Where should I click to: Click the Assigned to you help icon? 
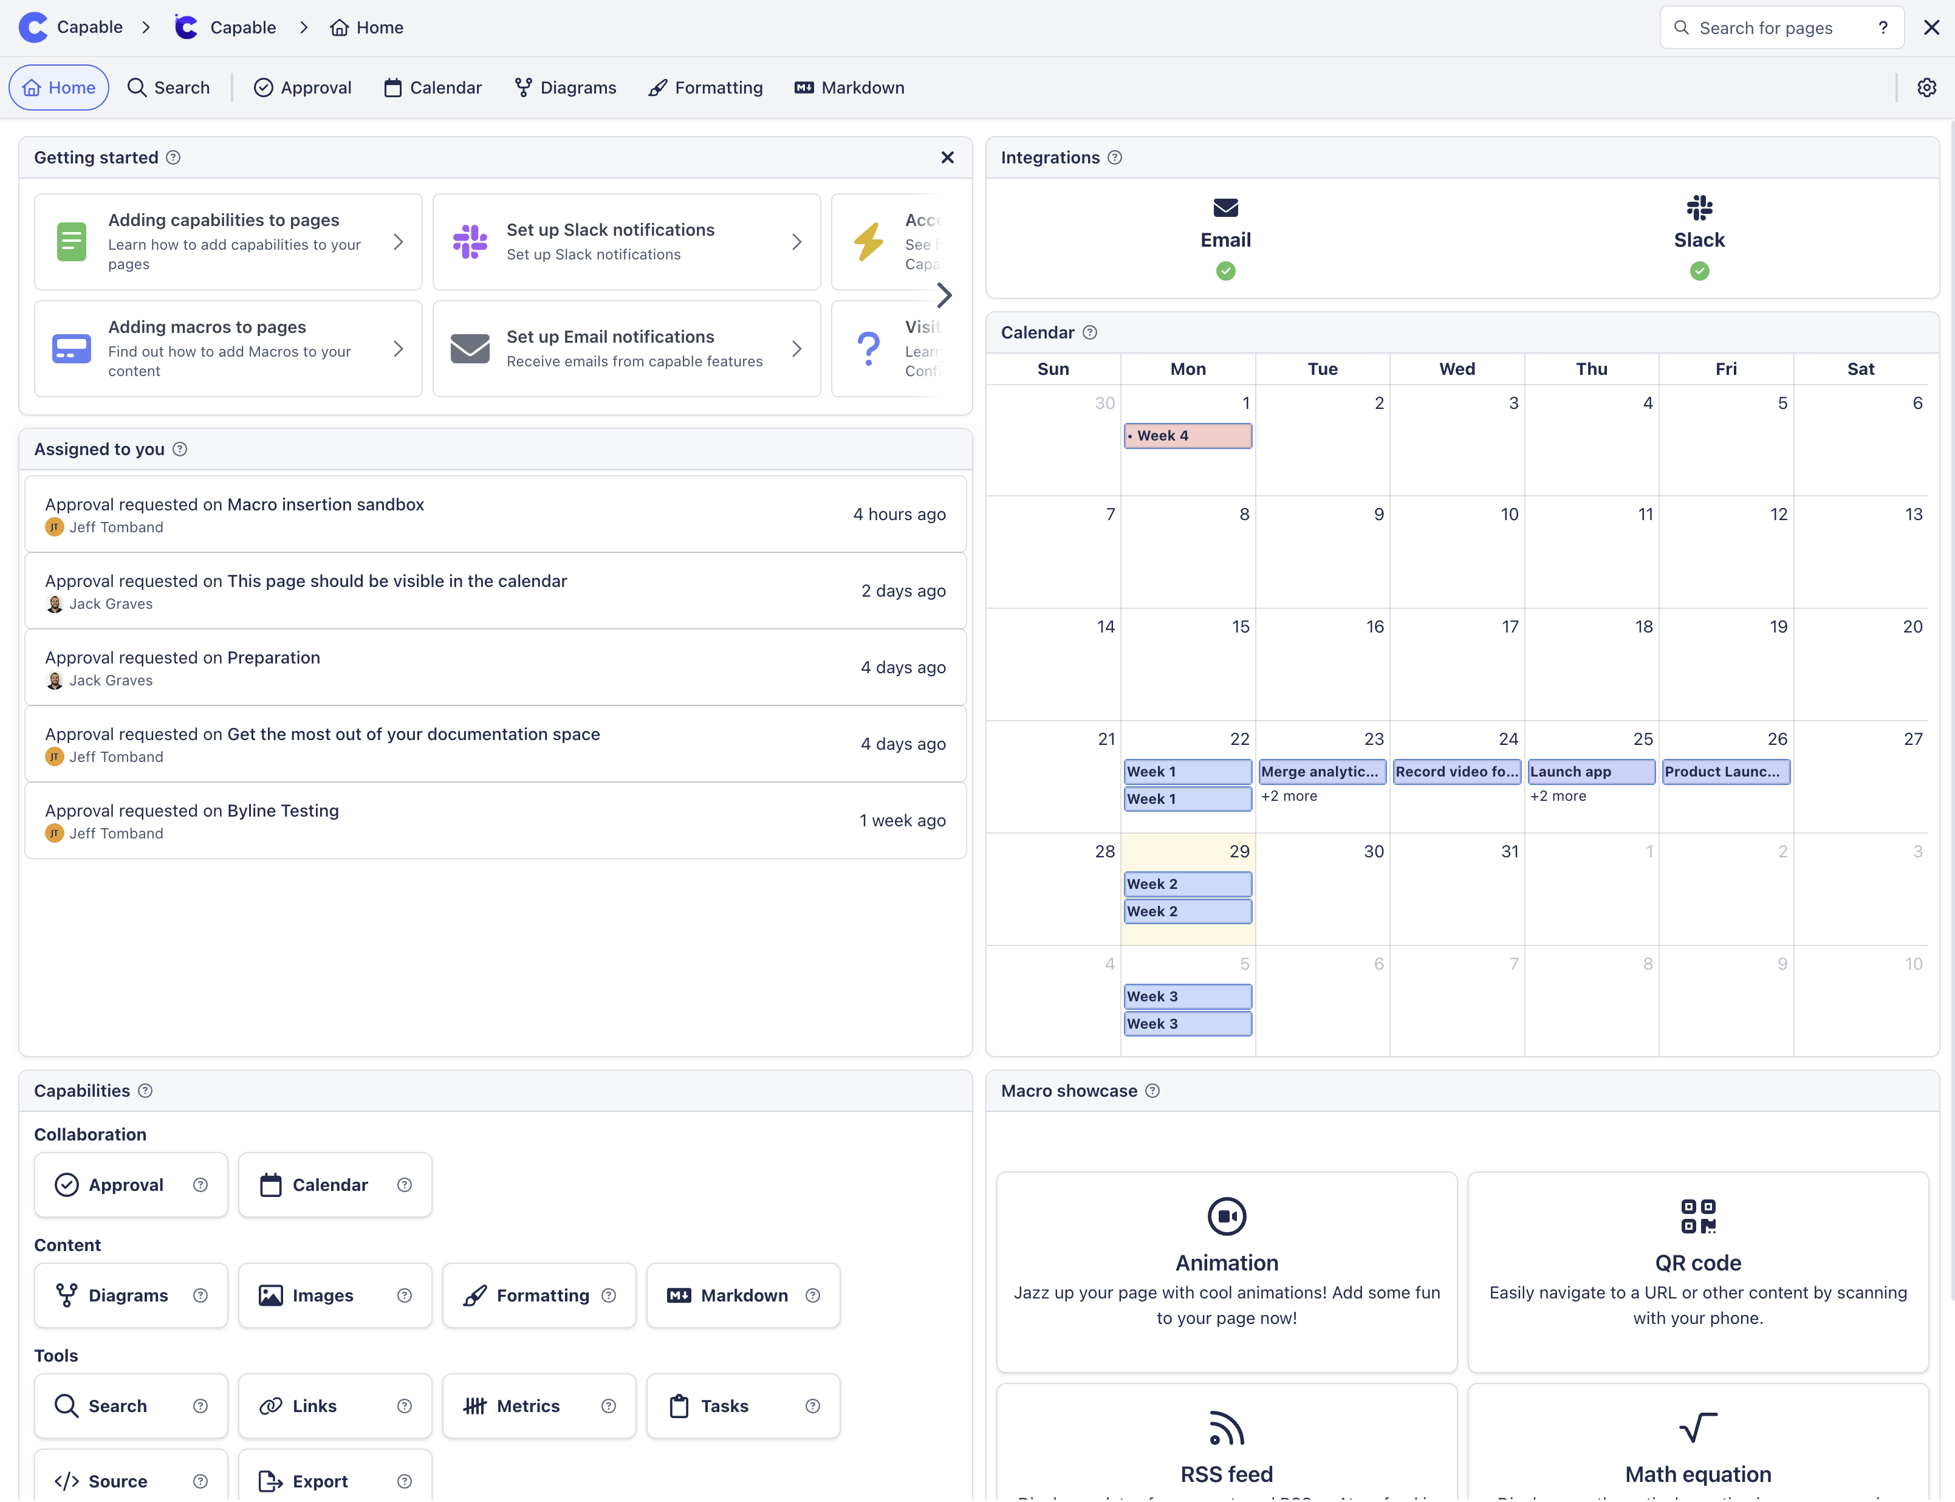click(180, 449)
